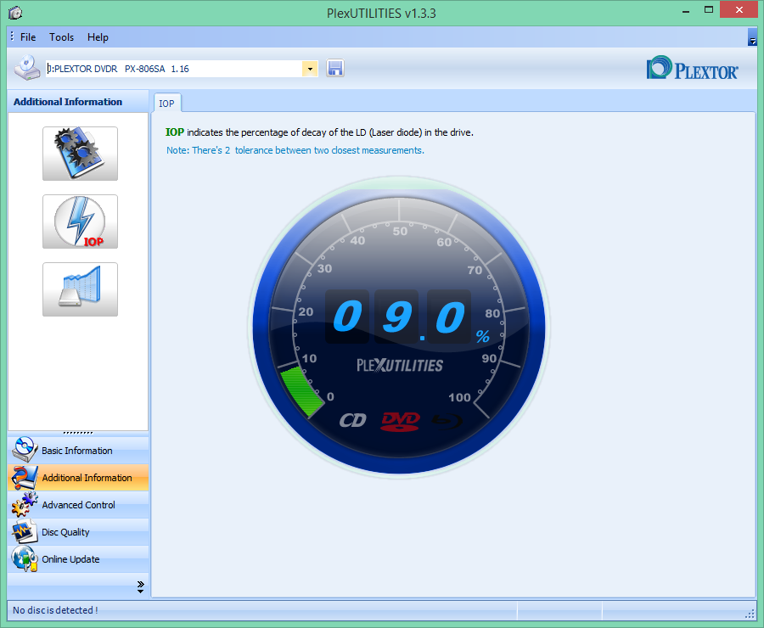
Task: Open the Help menu
Action: (x=98, y=37)
